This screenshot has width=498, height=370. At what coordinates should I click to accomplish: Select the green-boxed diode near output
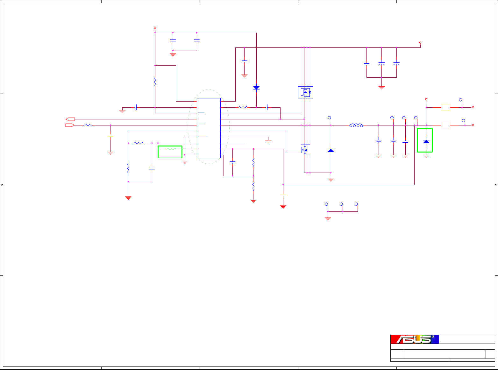tap(426, 141)
